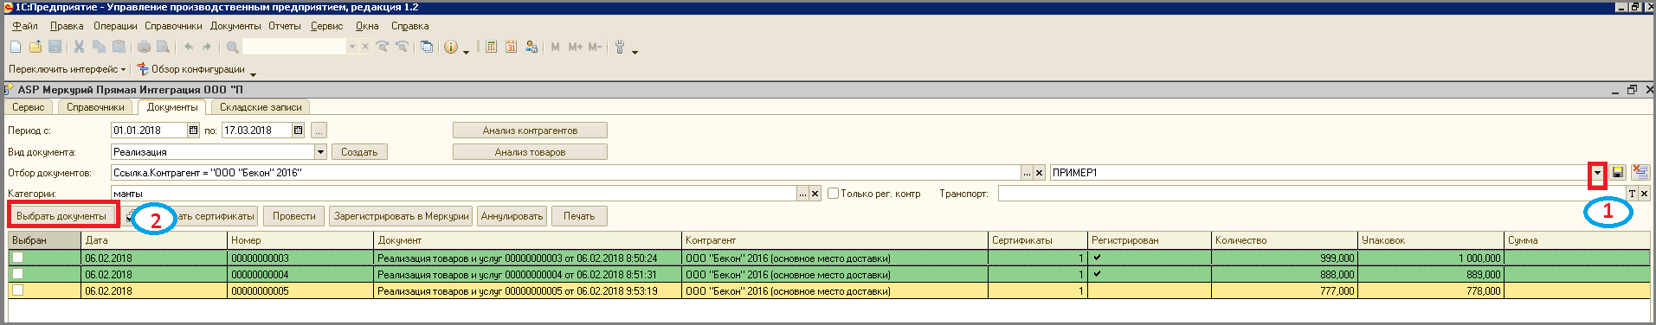The height and width of the screenshot is (325, 1656).
Task: Open the Справка menu
Action: pyautogui.click(x=410, y=26)
